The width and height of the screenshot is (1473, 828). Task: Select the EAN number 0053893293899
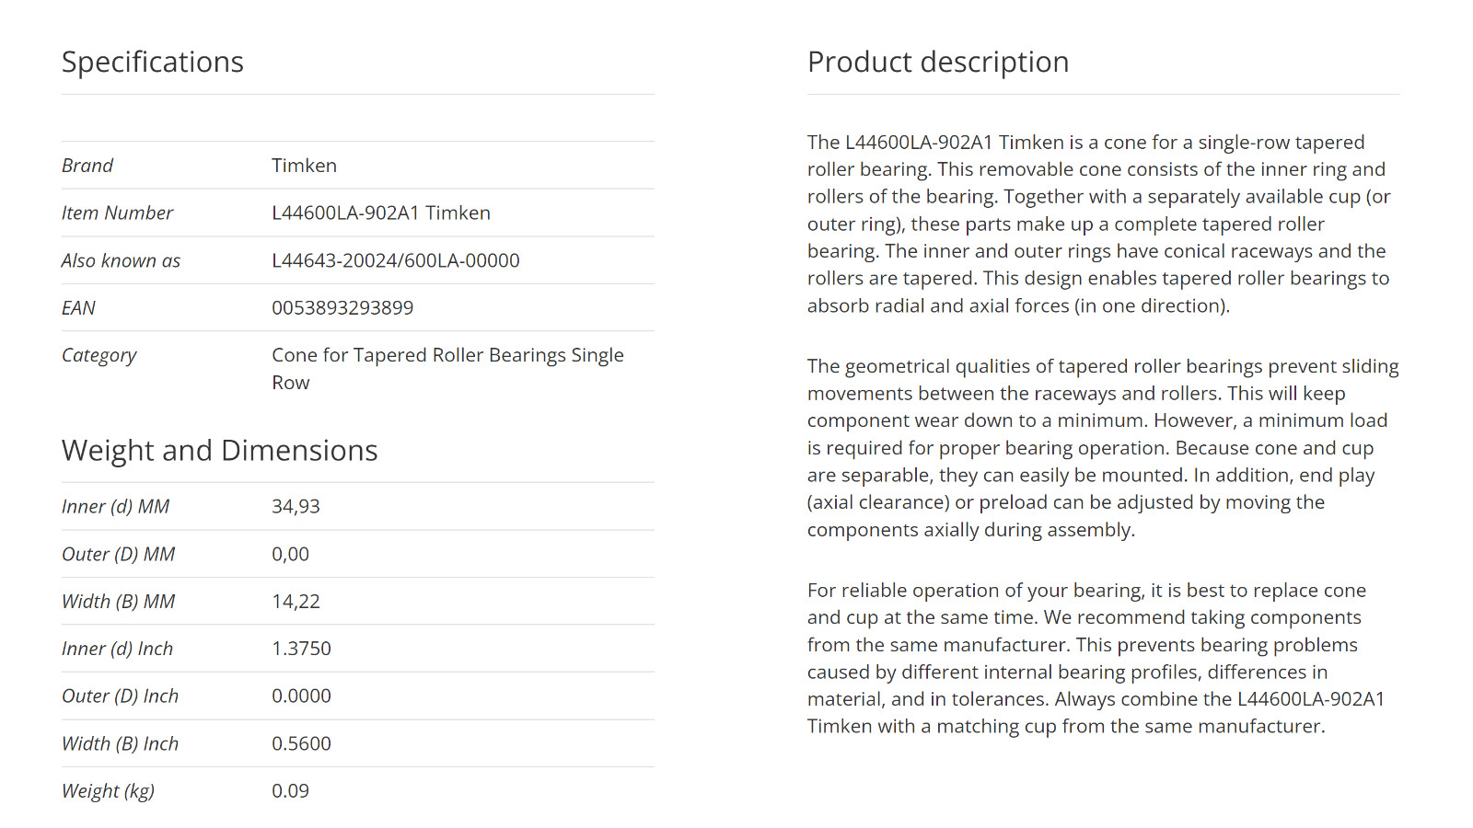342,307
